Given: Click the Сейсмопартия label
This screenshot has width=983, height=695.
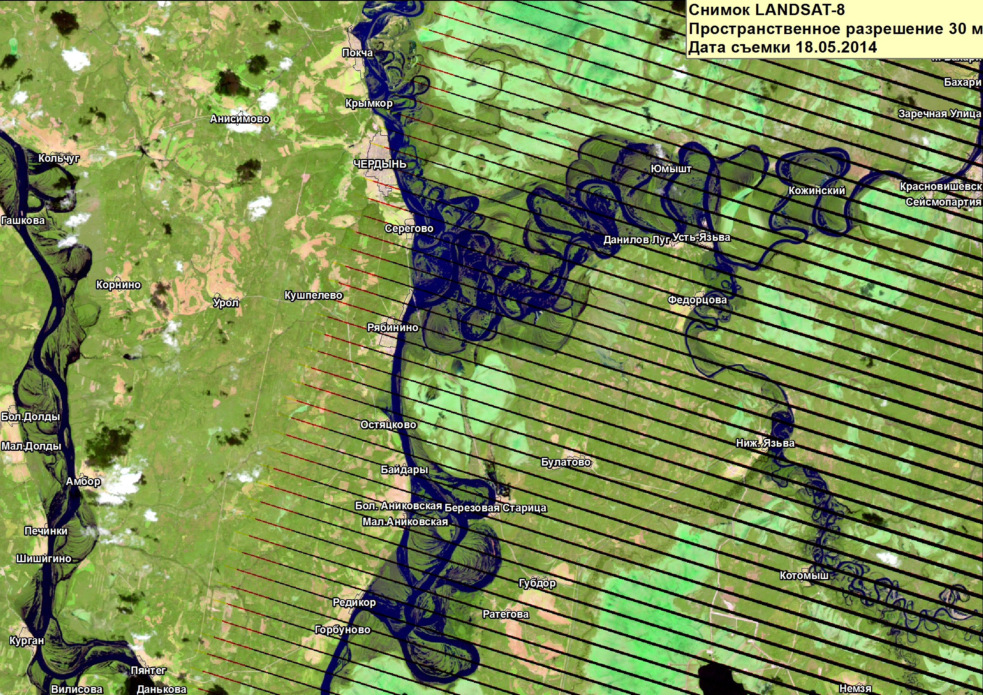Looking at the screenshot, I should pos(943,202).
